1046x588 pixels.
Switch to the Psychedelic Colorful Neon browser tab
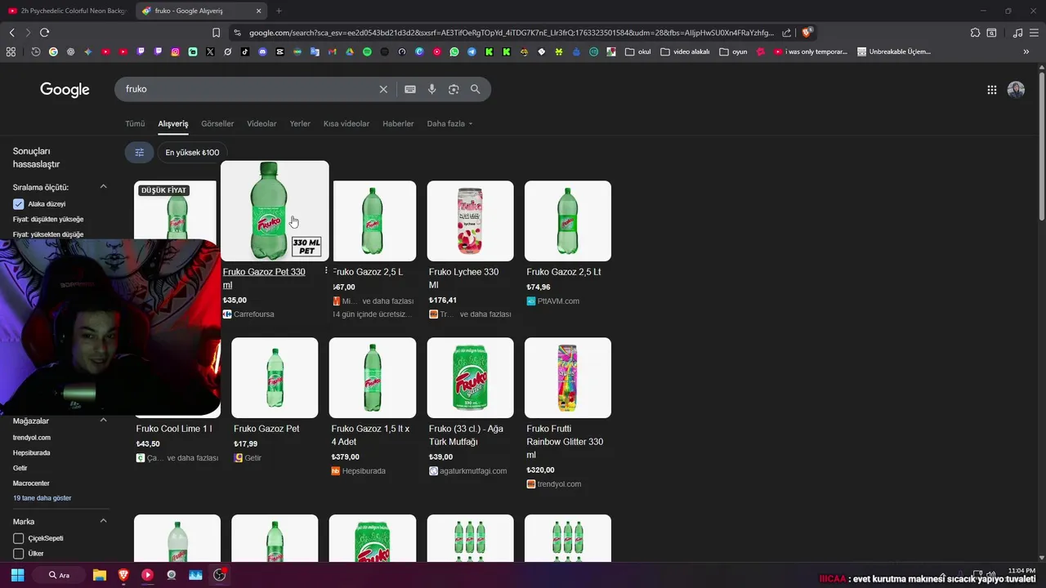(67, 11)
